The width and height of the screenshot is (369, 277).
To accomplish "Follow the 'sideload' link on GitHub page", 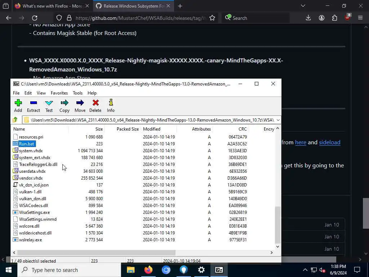I will click(x=329, y=142).
